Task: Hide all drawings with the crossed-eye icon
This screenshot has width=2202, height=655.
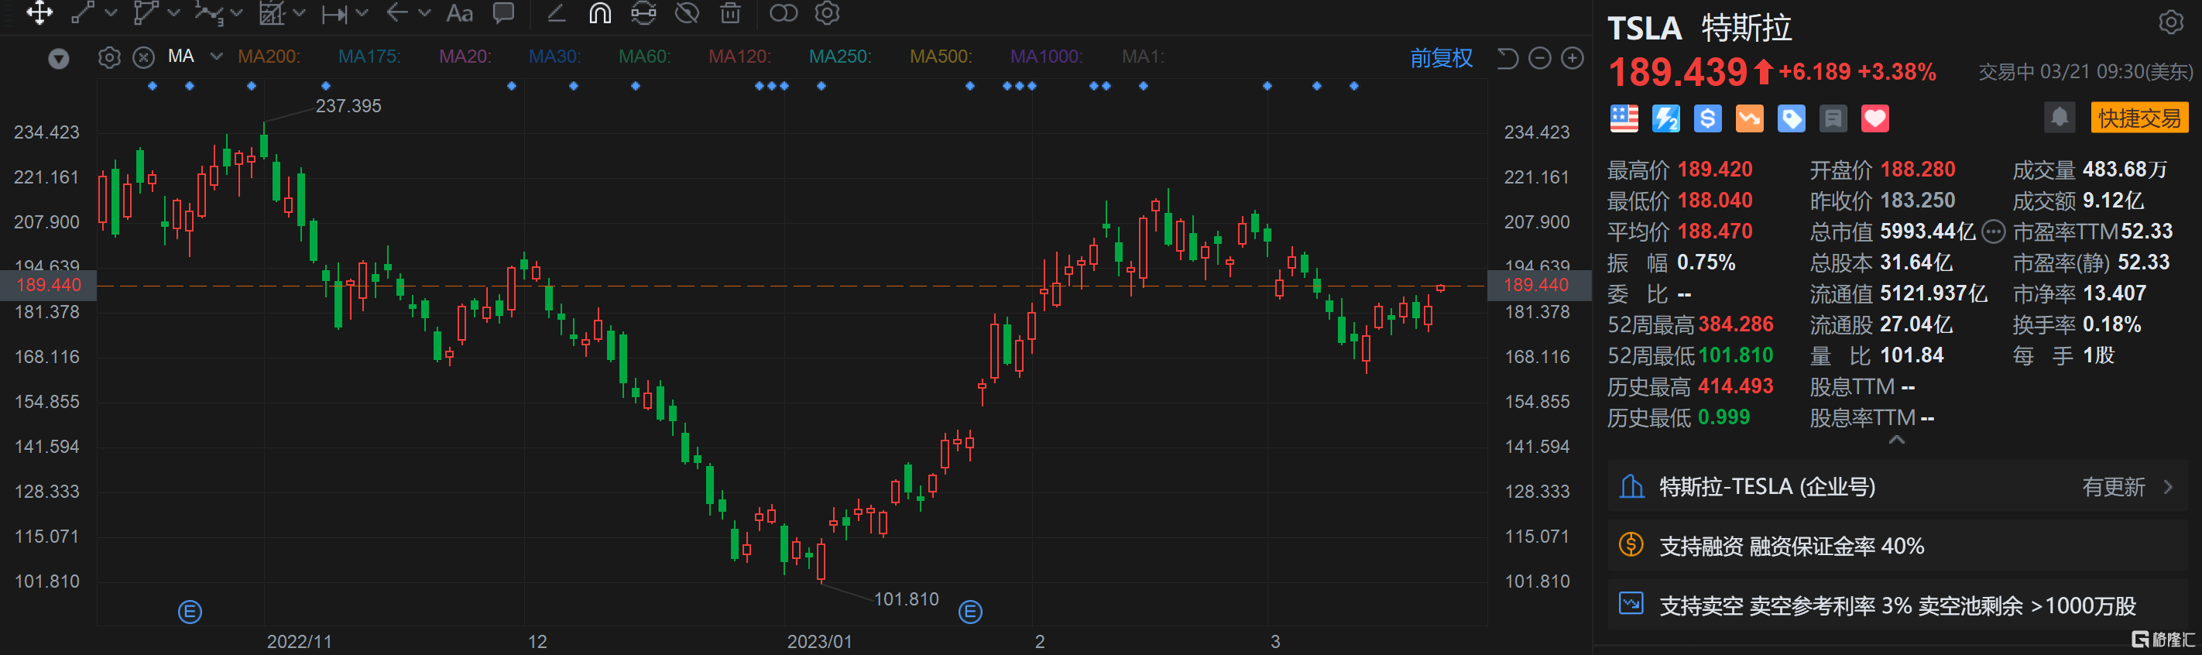Action: tap(688, 13)
